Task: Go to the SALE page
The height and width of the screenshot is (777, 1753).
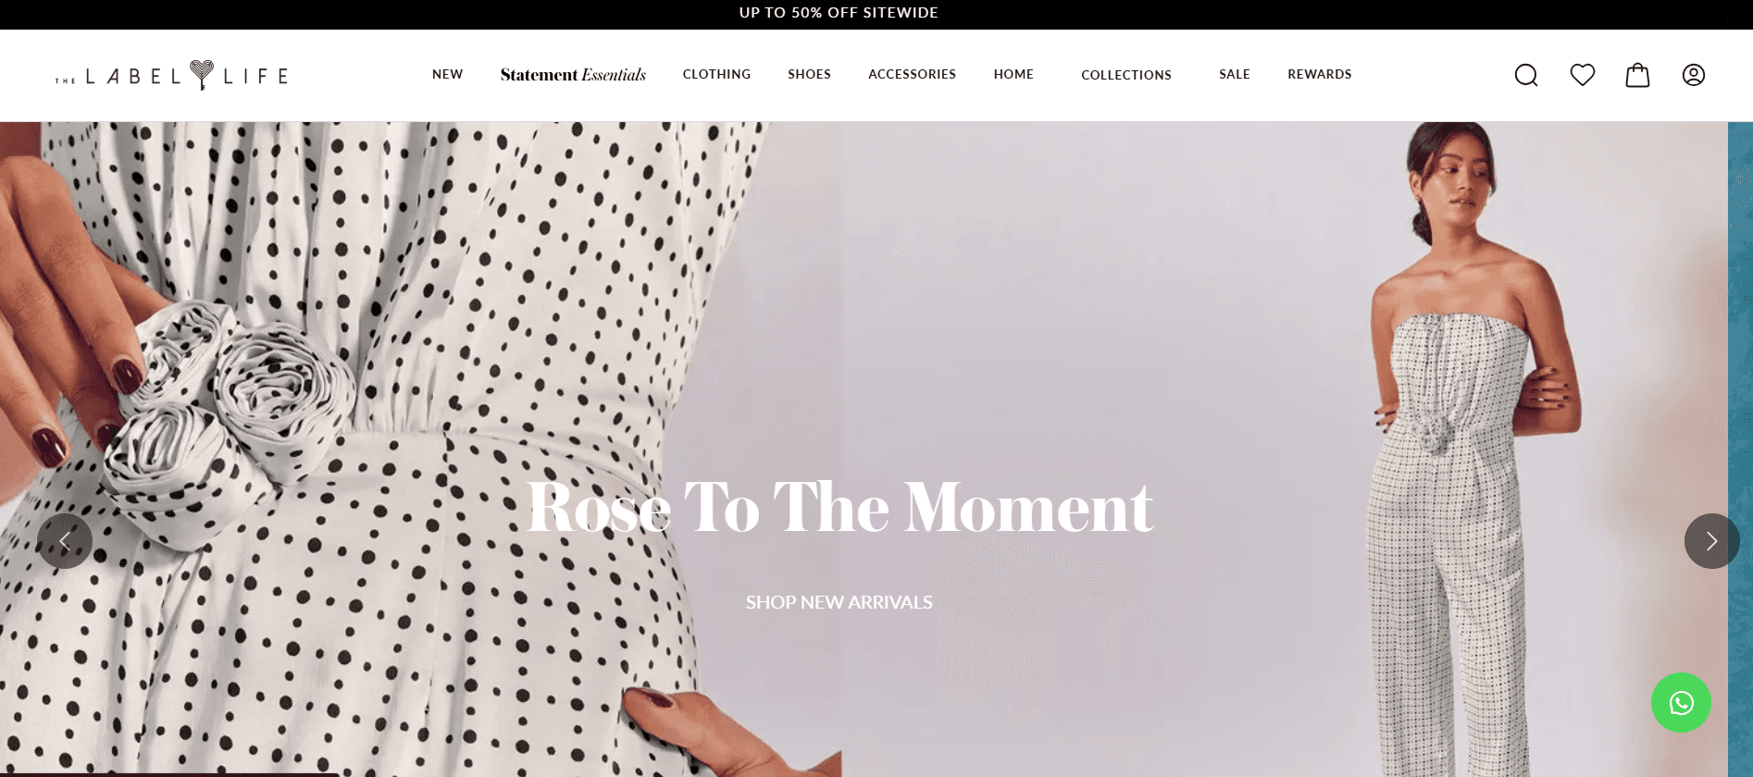Action: pos(1235,74)
